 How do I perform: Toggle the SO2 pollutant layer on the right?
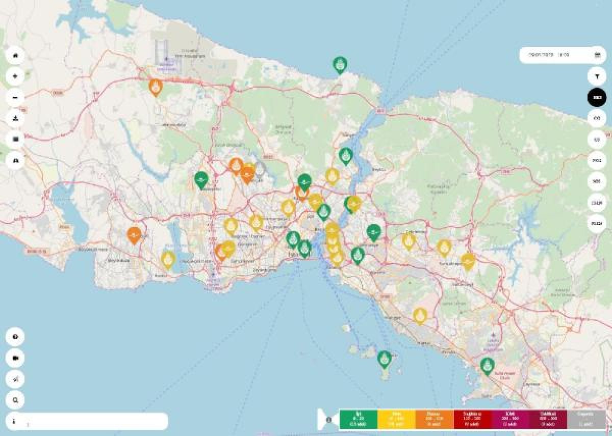(596, 180)
